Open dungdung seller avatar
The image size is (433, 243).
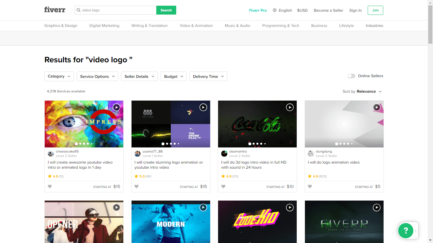(311, 153)
